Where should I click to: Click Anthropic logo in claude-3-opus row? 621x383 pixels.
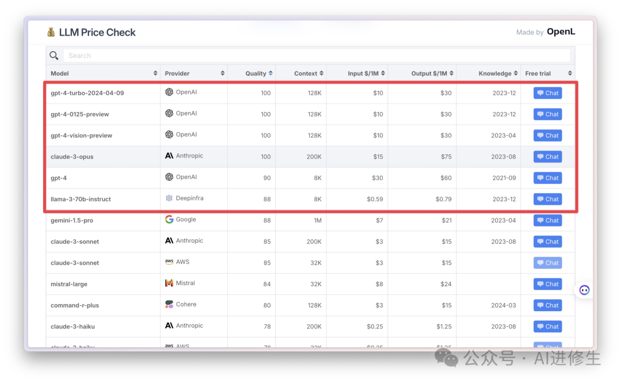point(169,156)
